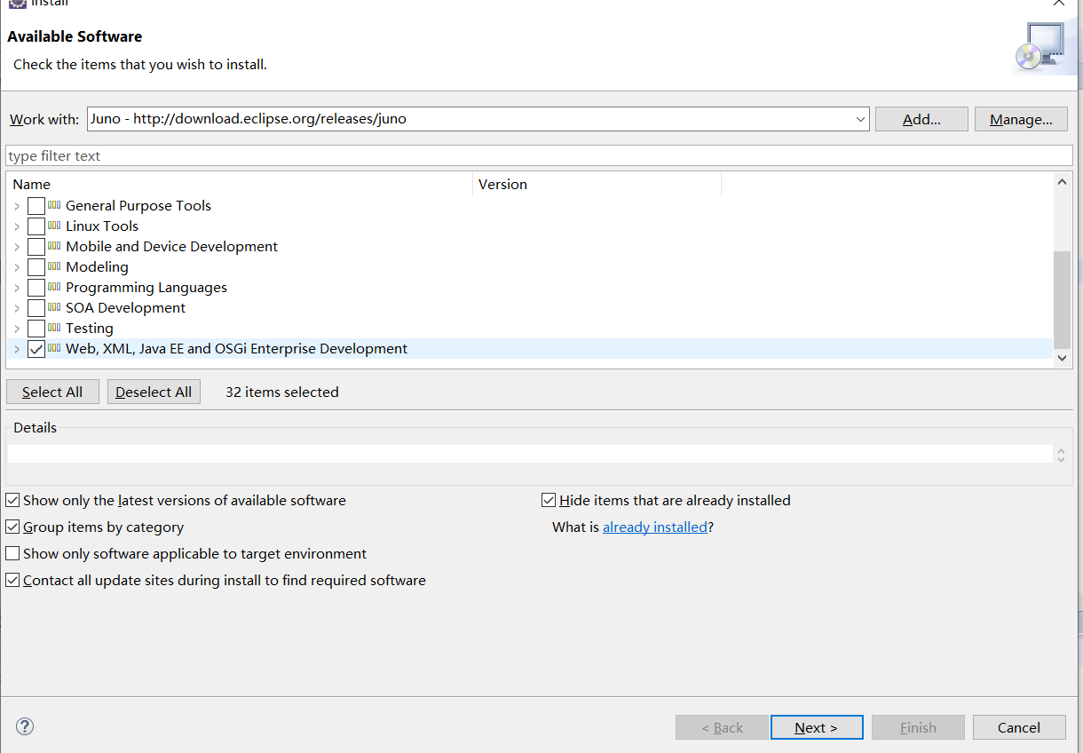
Task: Click the Add... button
Action: (x=921, y=118)
